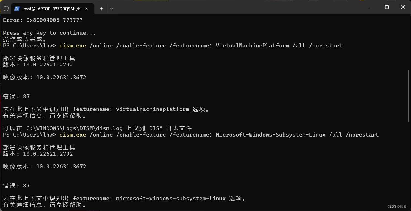Viewport: 411px width, 211px height.
Task: Click the CSDN @续集 watermark text
Action: click(x=396, y=206)
